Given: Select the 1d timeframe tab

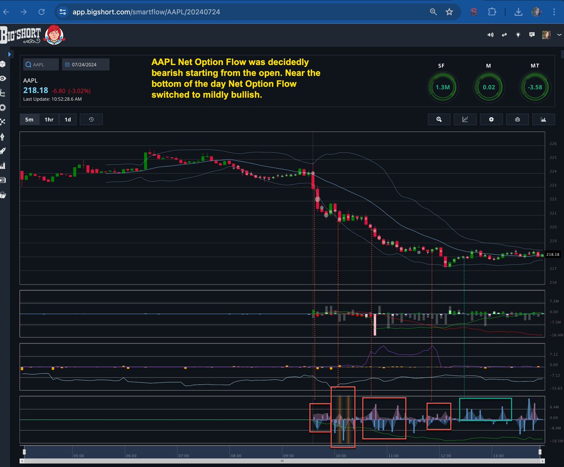Looking at the screenshot, I should tap(68, 119).
